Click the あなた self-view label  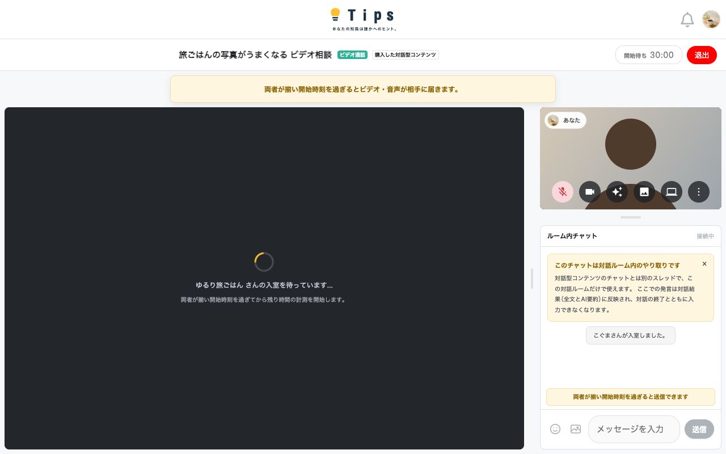pyautogui.click(x=565, y=120)
